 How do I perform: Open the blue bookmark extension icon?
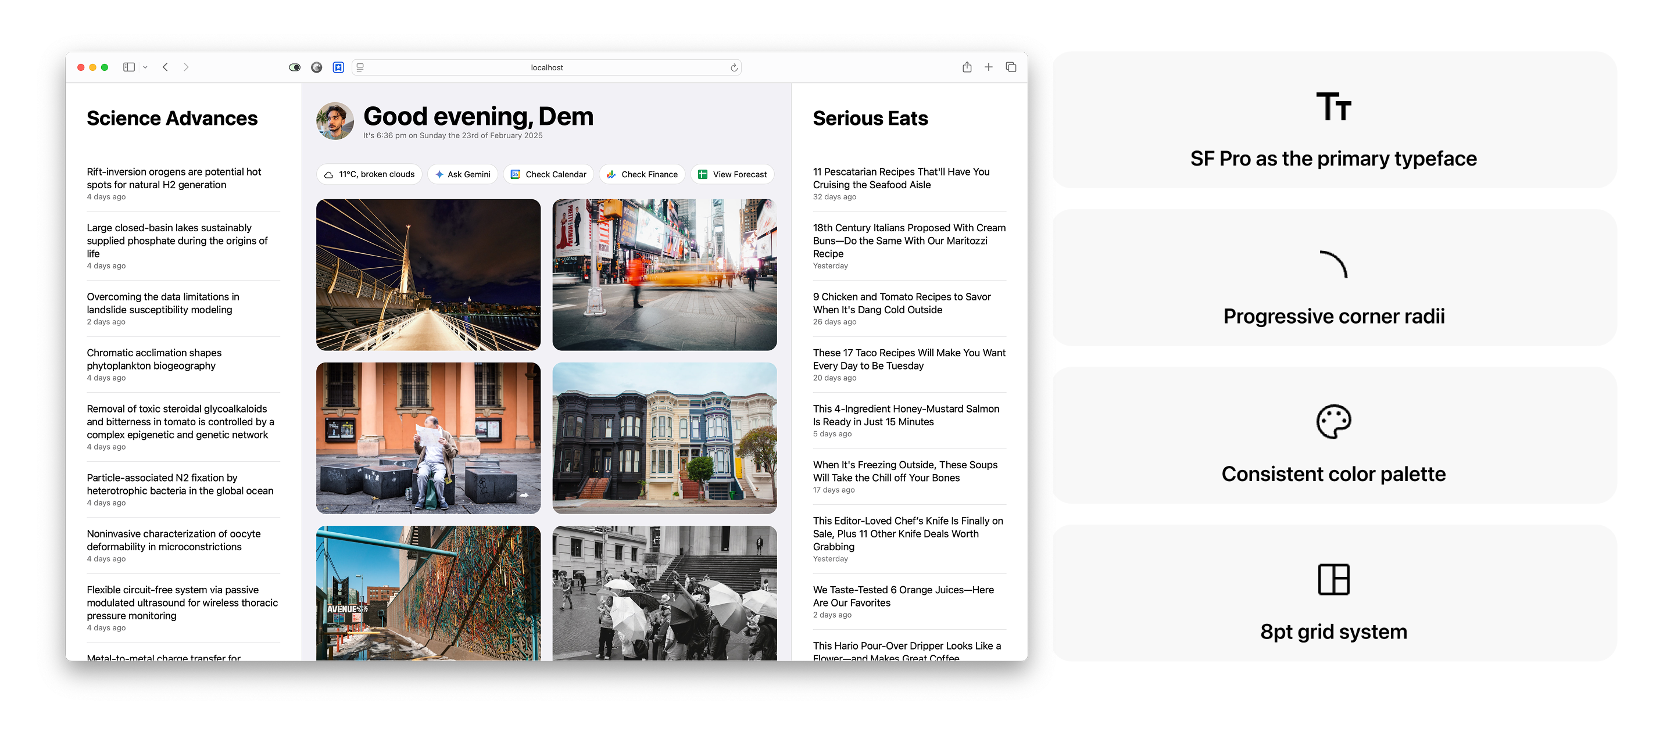coord(338,67)
